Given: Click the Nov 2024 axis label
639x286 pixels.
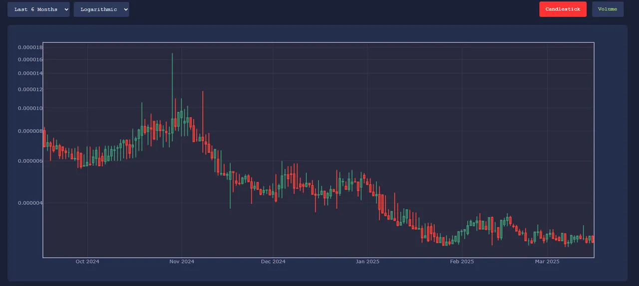Looking at the screenshot, I should point(182,262).
